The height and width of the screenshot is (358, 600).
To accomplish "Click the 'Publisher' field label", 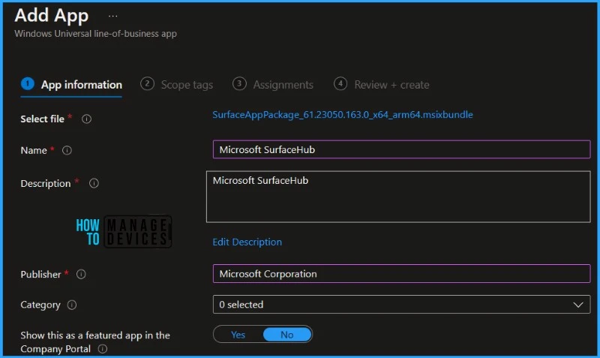I will click(x=40, y=275).
